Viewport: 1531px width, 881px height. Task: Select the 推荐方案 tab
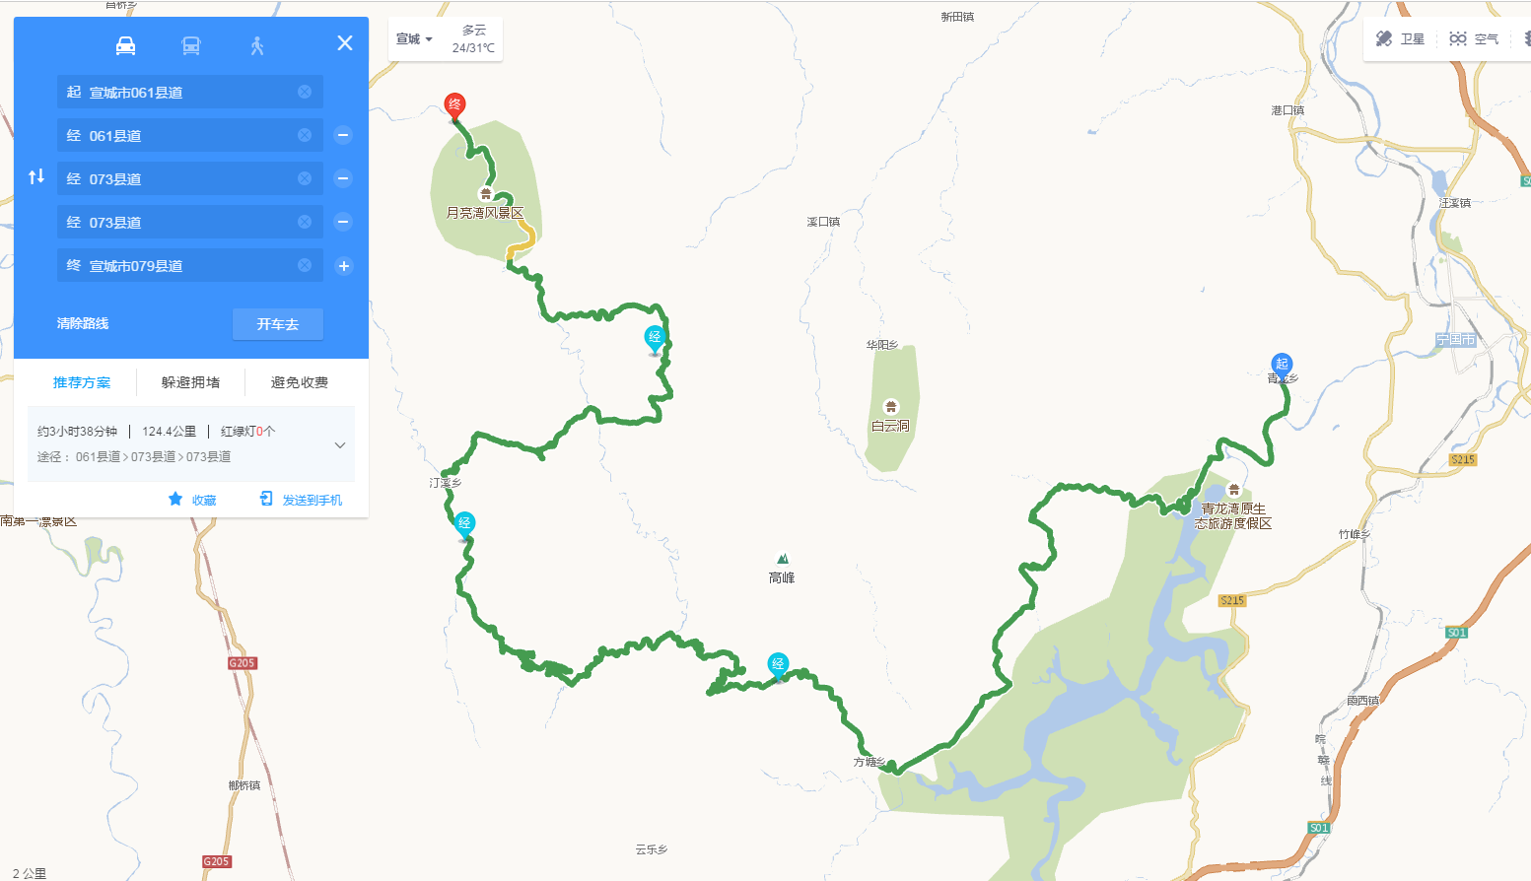coord(82,382)
